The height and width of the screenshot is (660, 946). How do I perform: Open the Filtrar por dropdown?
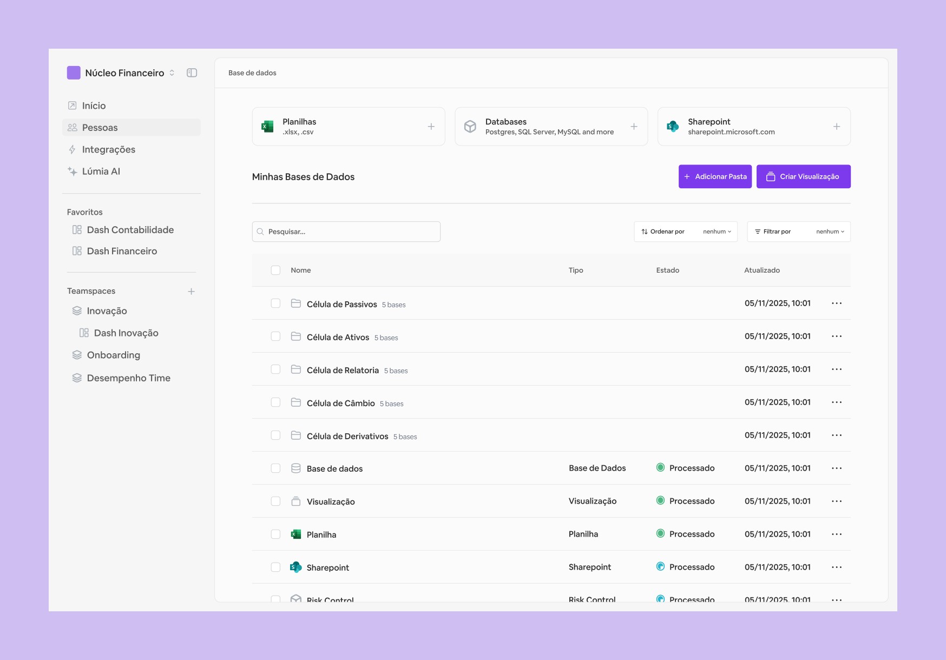799,232
